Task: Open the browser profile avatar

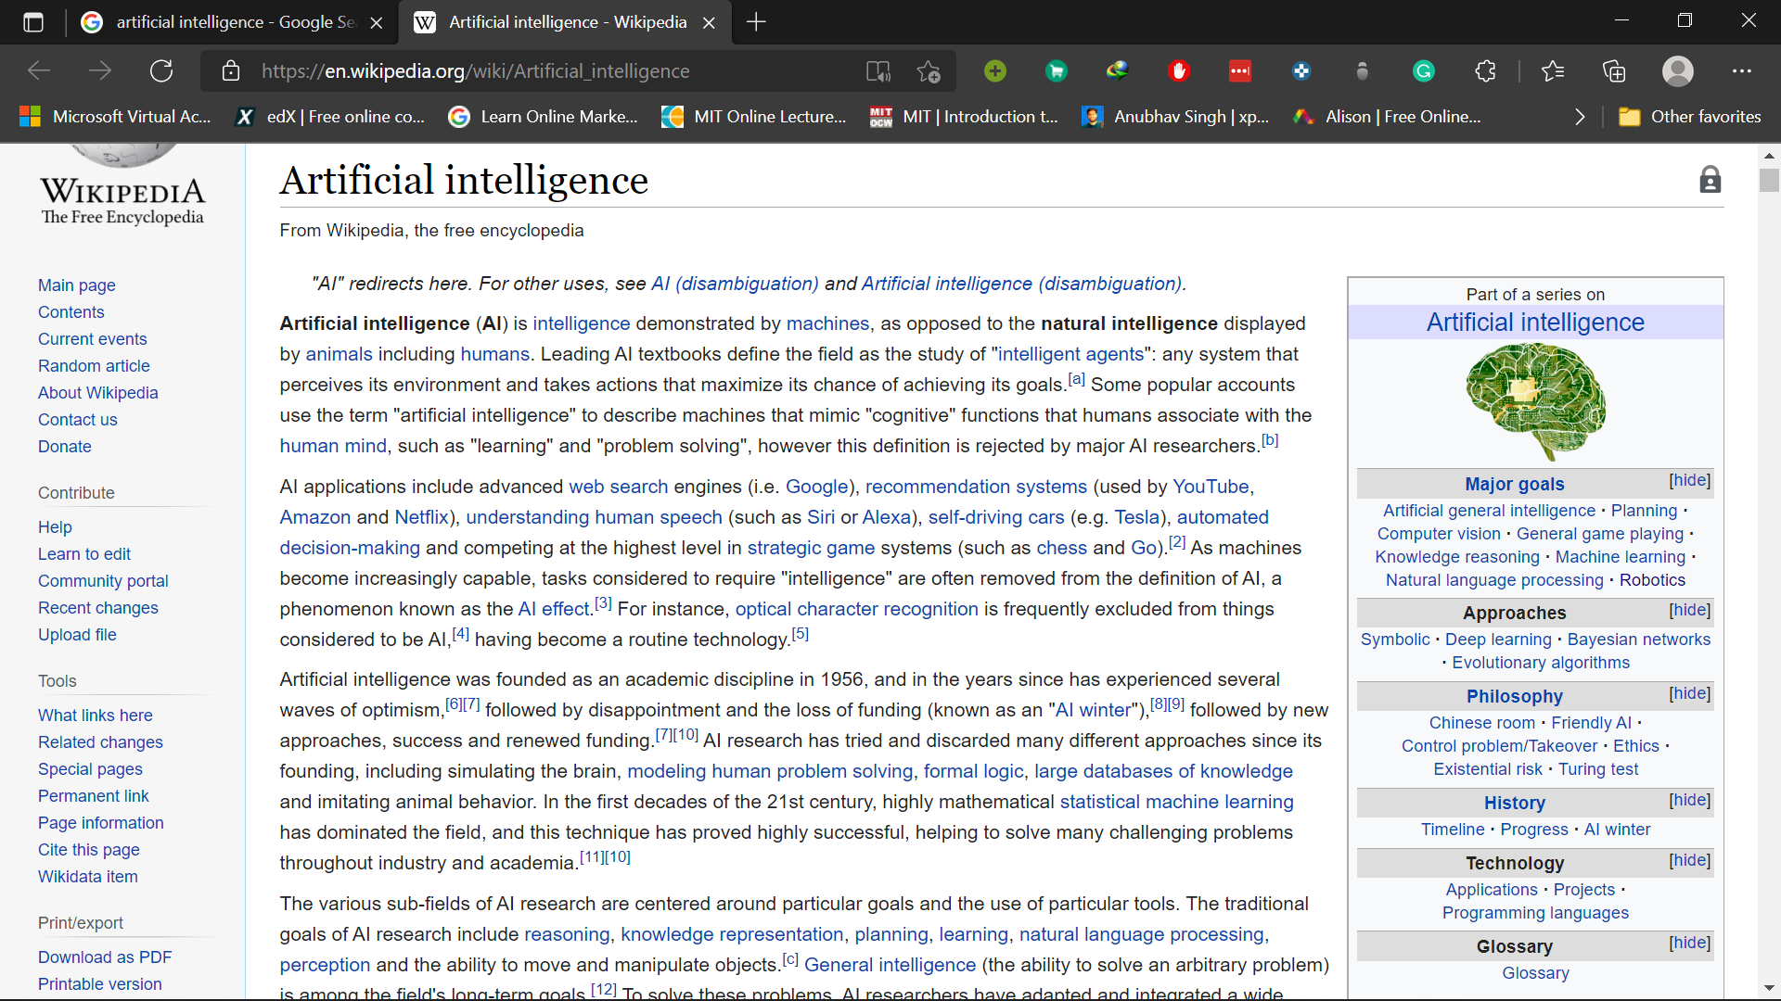Action: click(1677, 71)
